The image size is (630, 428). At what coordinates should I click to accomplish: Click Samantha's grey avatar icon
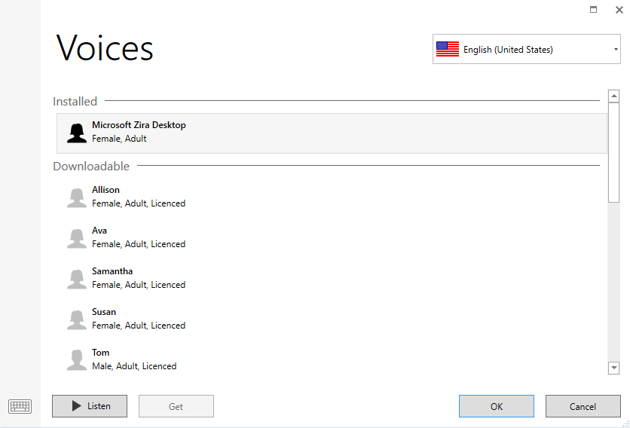coord(77,279)
